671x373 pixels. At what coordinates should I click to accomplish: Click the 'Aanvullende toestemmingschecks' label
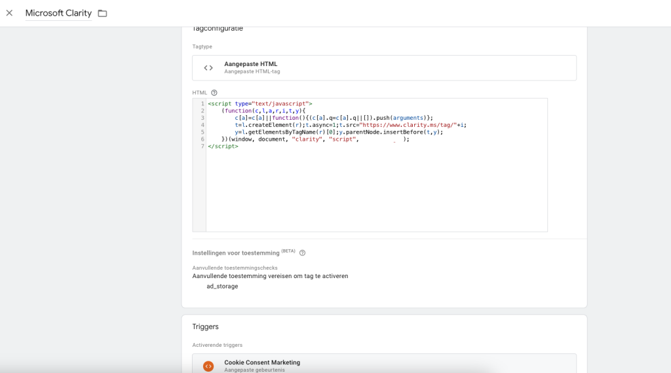235,268
